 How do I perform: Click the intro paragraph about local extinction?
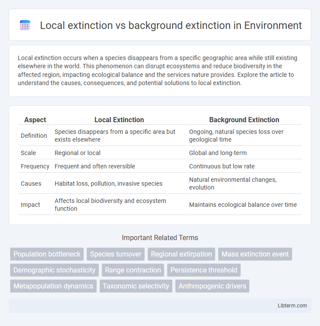[x=157, y=70]
